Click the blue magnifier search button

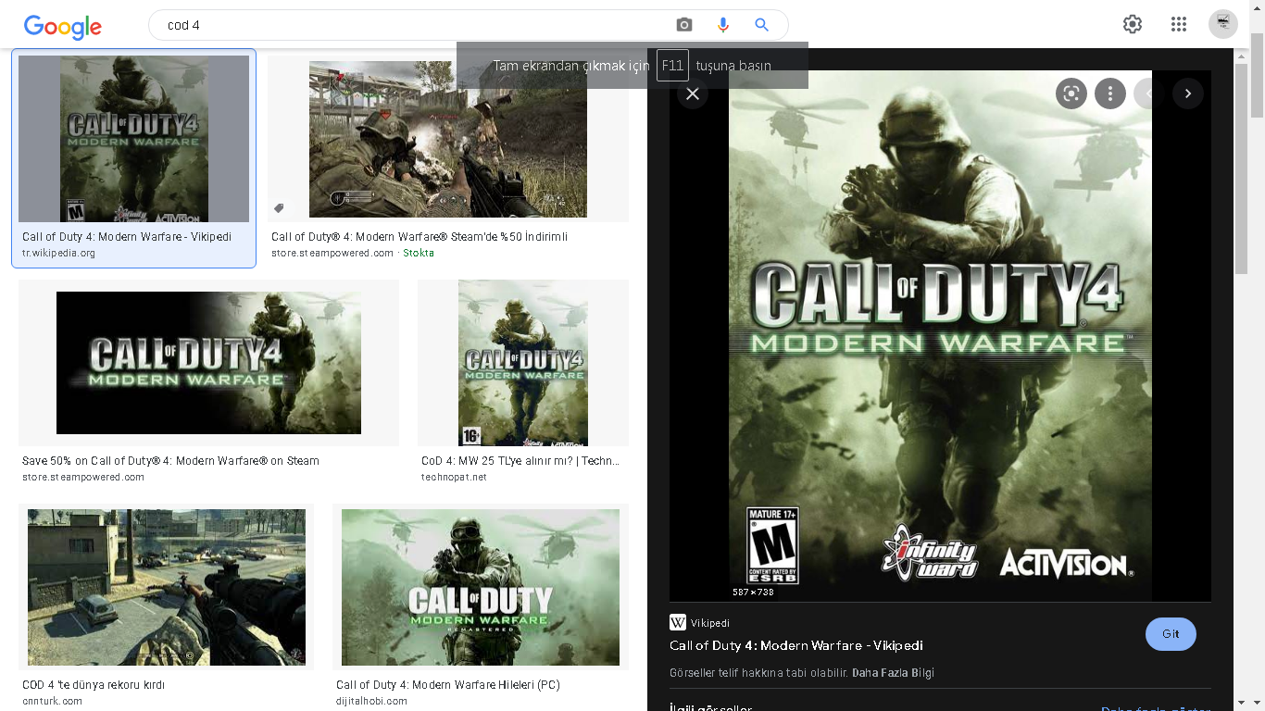[x=762, y=25]
